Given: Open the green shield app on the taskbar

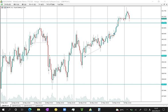Looking at the screenshot, I should click(x=82, y=110).
